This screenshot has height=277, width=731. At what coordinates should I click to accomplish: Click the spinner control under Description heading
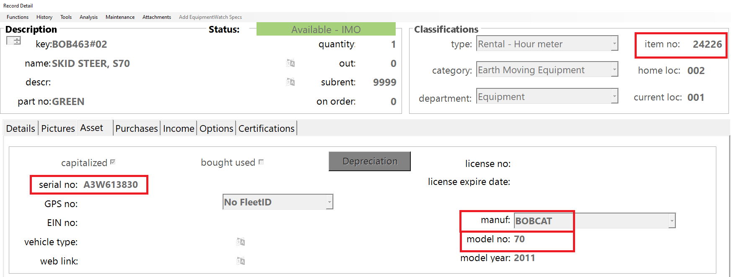pyautogui.click(x=14, y=41)
